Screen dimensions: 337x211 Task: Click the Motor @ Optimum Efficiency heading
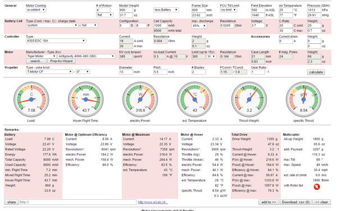86,135
